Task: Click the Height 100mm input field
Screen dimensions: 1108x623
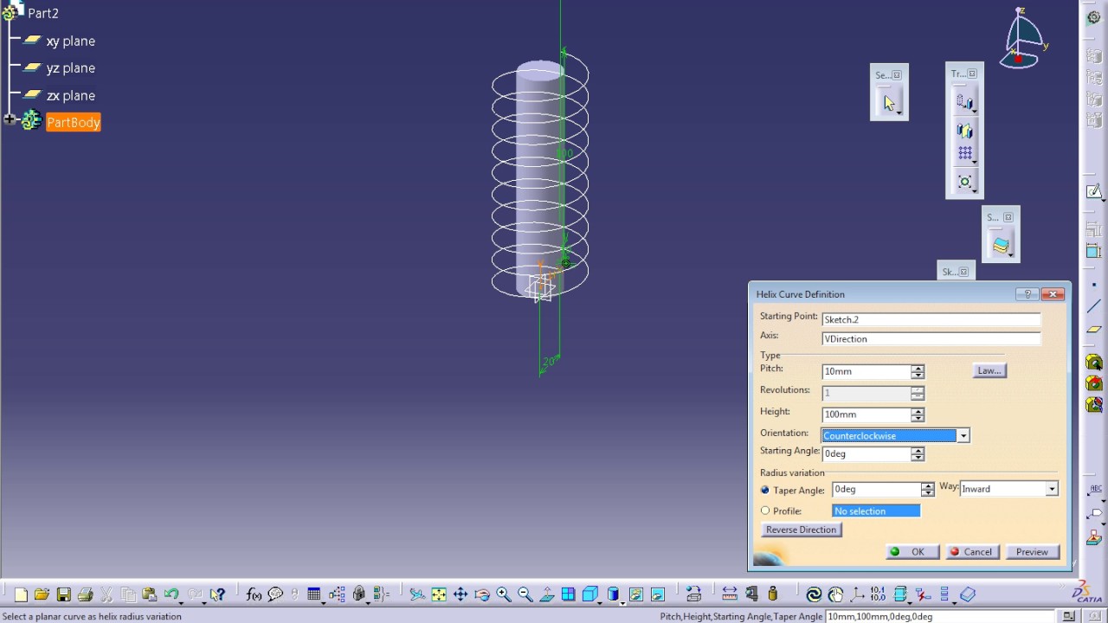Action: click(866, 414)
